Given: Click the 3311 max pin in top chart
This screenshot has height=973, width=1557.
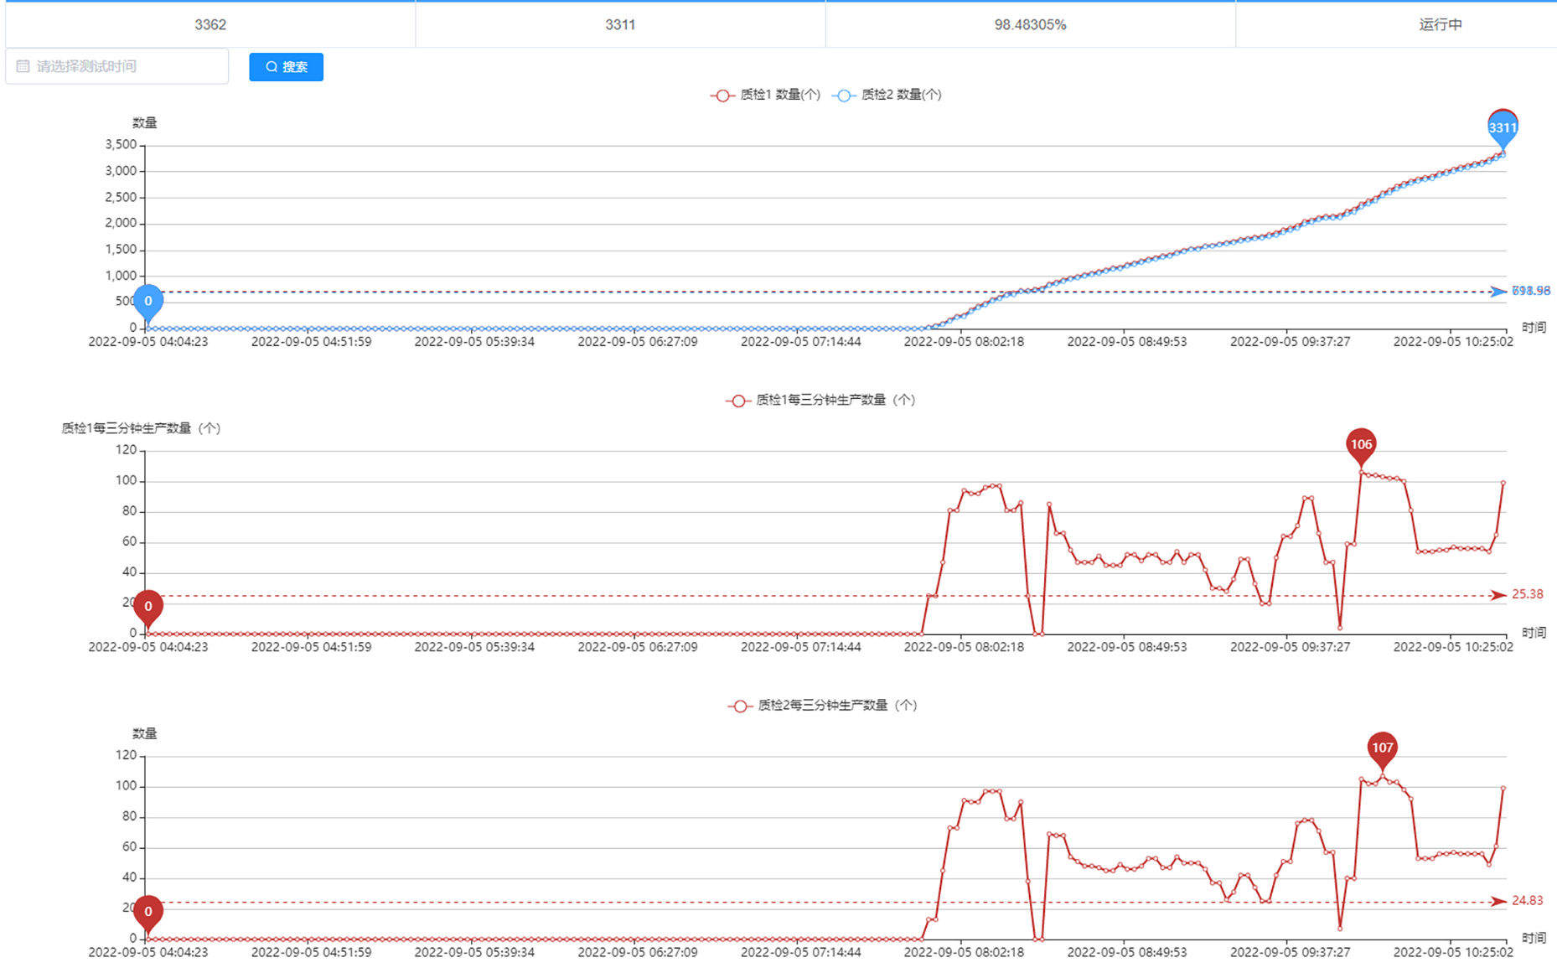Looking at the screenshot, I should pyautogui.click(x=1502, y=127).
